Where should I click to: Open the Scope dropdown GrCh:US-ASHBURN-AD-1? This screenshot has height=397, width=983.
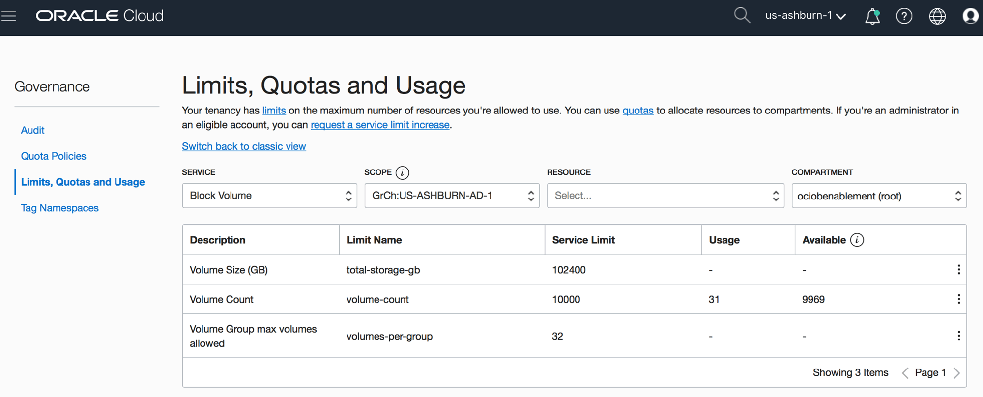[452, 196]
